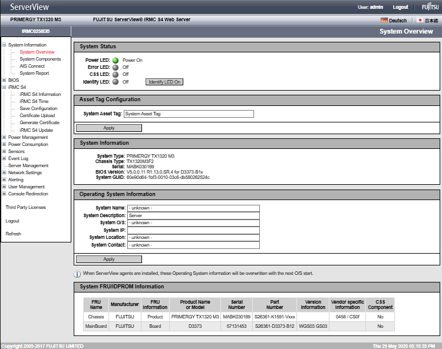Click serial number 57131453 cell
This screenshot has height=349, width=442.
pos(237,326)
